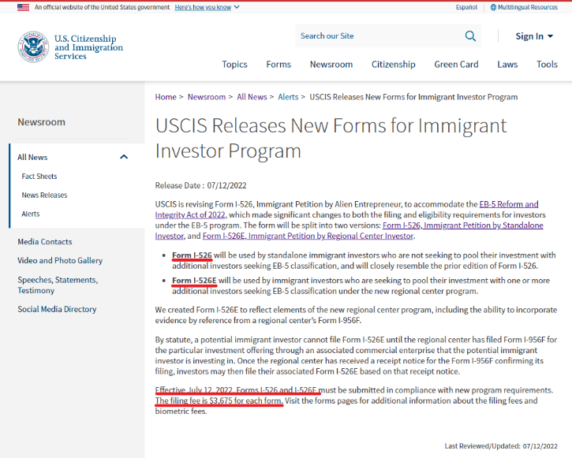This screenshot has width=572, height=458.
Task: Open the Form I-526E Regional Center Investor link
Action: [x=308, y=236]
